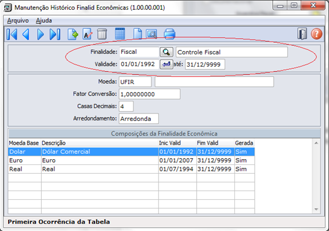
Task: Open the search magnifier over window icon
Action: (x=151, y=34)
